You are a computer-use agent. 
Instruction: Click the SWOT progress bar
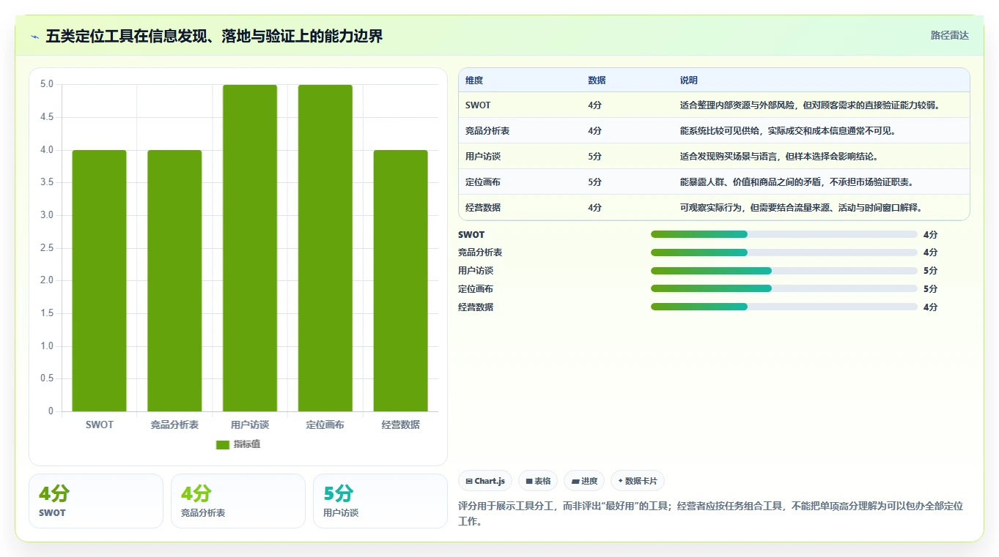[x=784, y=234]
